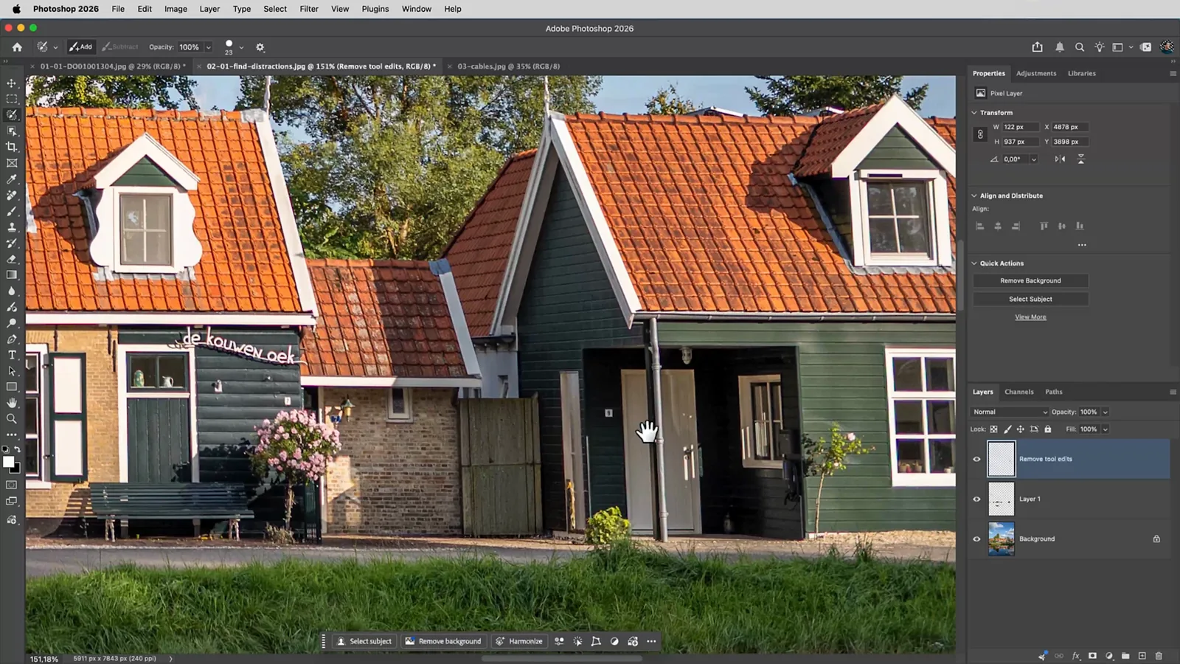Select the Eyedropper tool
The height and width of the screenshot is (664, 1180).
[12, 179]
